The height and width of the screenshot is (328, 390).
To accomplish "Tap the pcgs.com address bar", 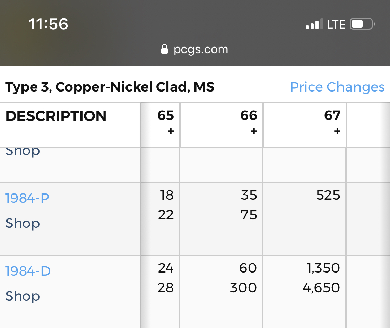I will tap(201, 49).
